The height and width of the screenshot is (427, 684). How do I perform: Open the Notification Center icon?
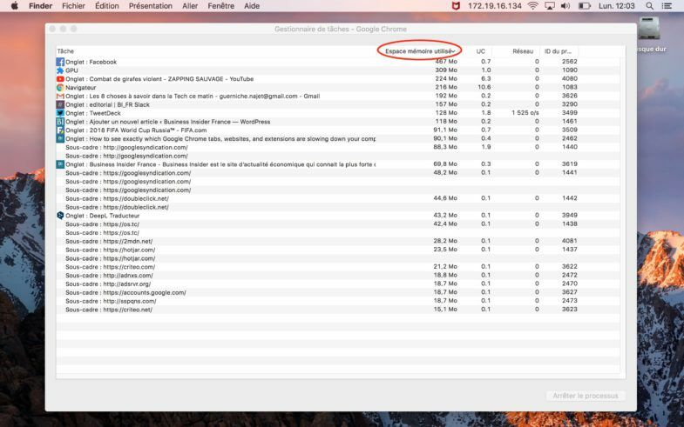click(667, 6)
